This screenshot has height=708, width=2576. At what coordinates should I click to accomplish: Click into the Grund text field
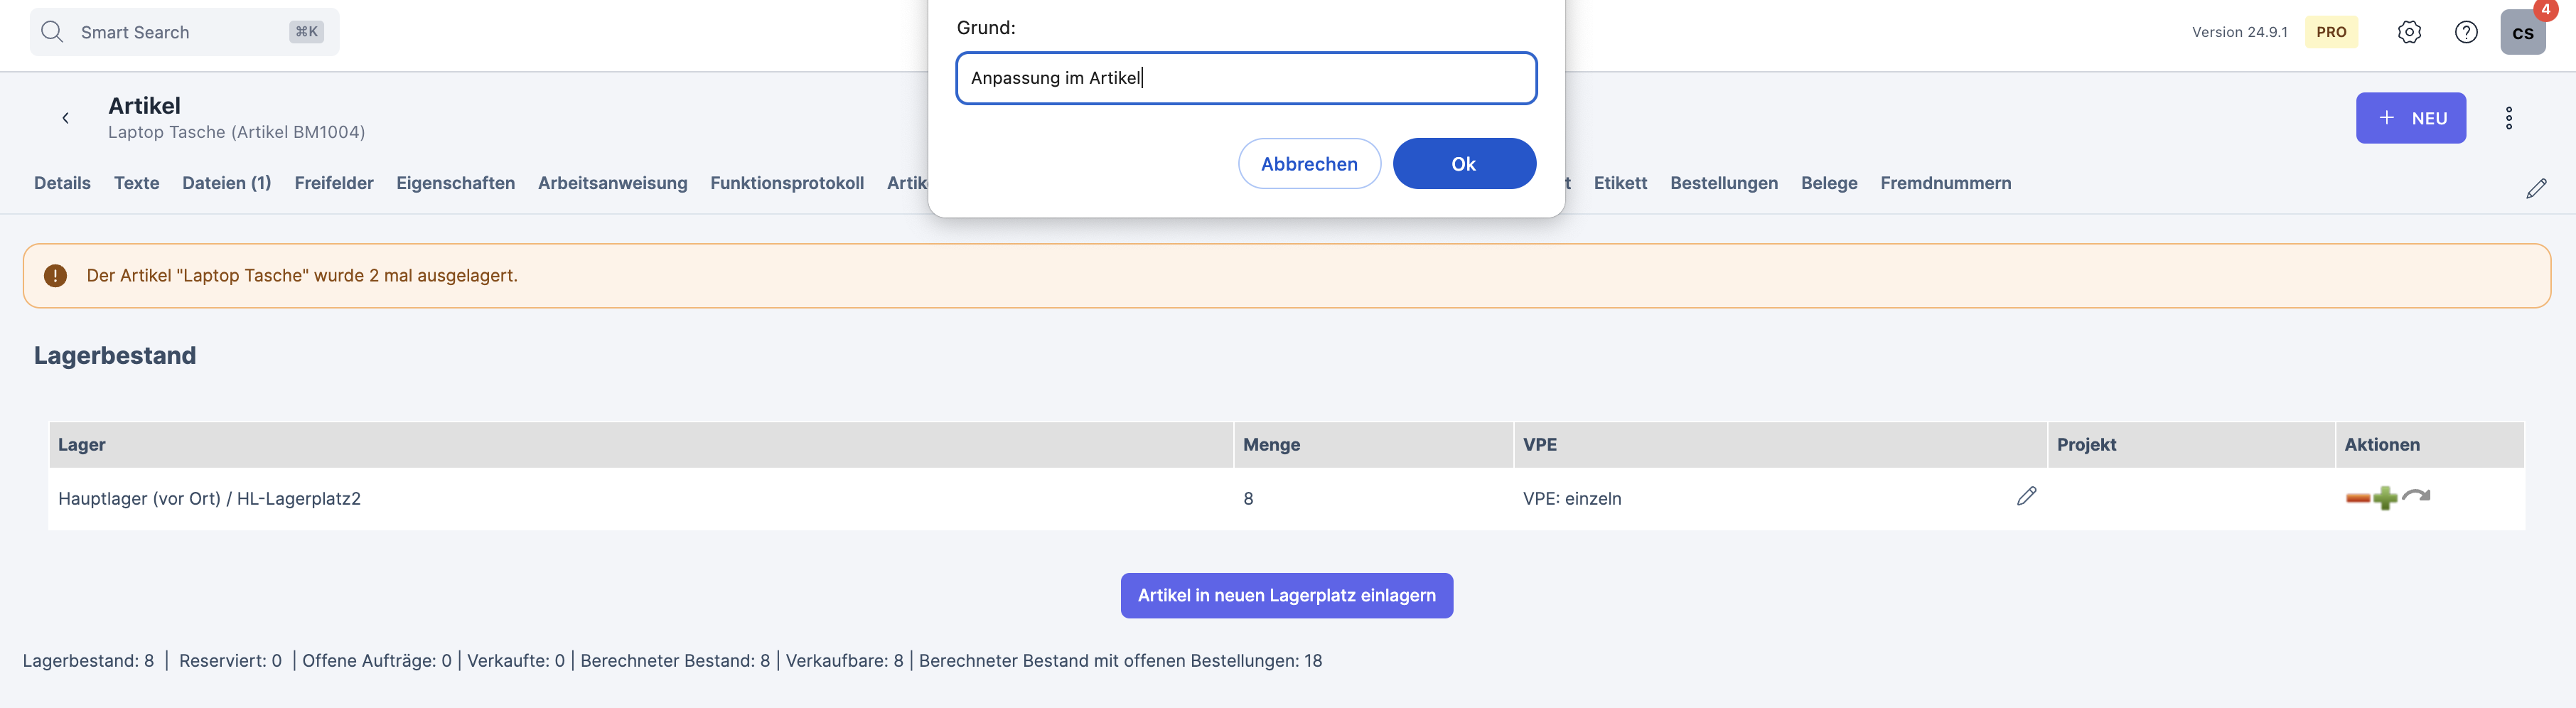pyautogui.click(x=1245, y=78)
